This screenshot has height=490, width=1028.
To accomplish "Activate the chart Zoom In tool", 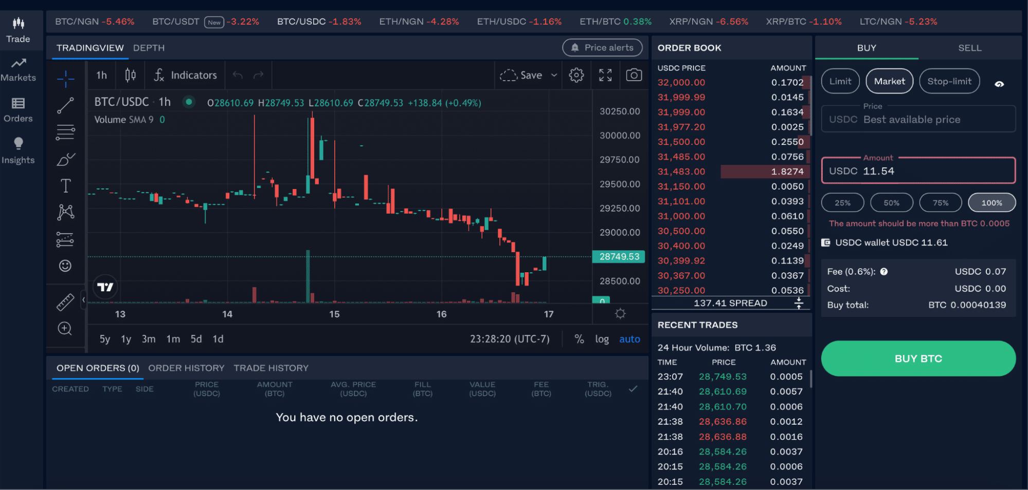I will click(65, 329).
